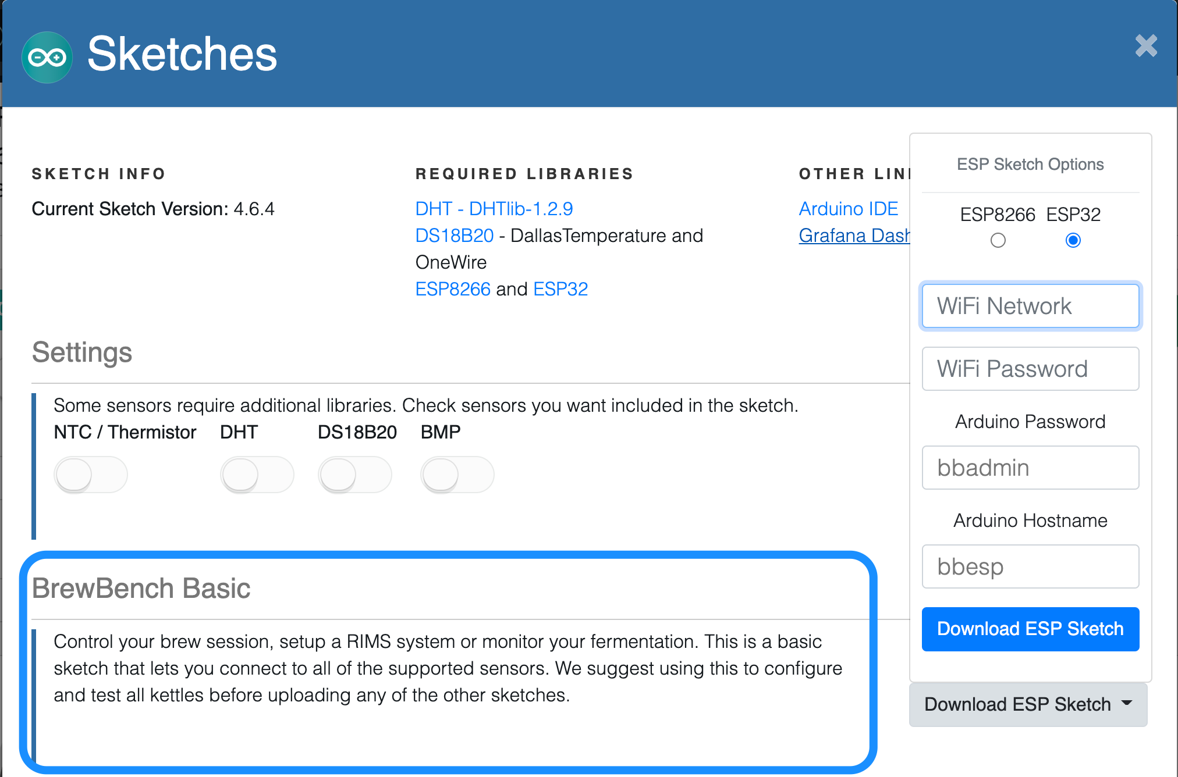Click the Arduino logo icon beside Sketches
This screenshot has width=1178, height=777.
[x=47, y=57]
